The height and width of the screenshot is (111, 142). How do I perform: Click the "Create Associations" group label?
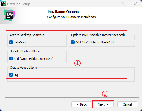(x=23, y=68)
